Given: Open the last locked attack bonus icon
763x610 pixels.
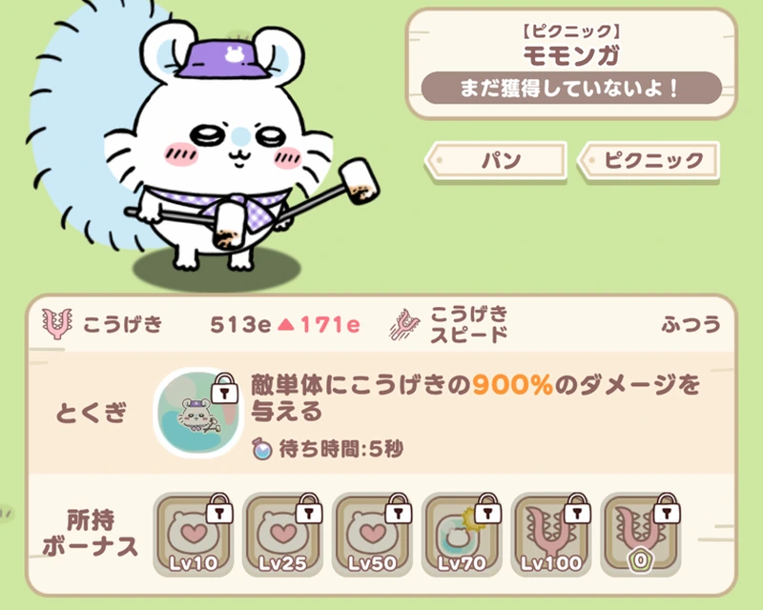Looking at the screenshot, I should tap(641, 535).
